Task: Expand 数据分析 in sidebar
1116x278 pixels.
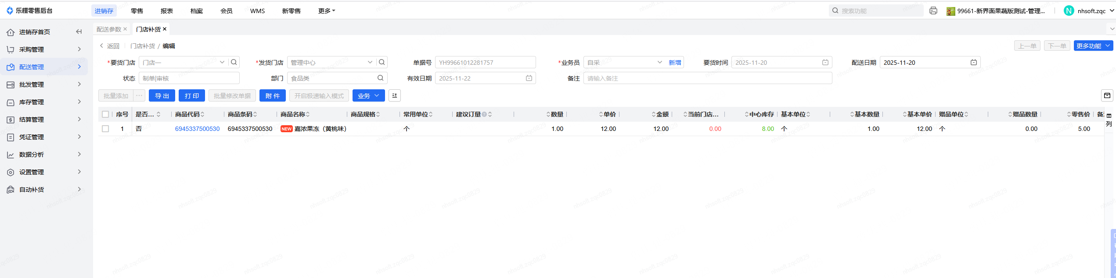Action: (79, 154)
